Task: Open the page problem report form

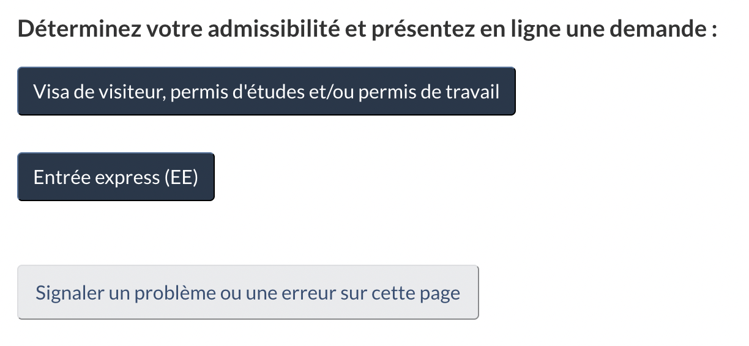Action: tap(248, 292)
